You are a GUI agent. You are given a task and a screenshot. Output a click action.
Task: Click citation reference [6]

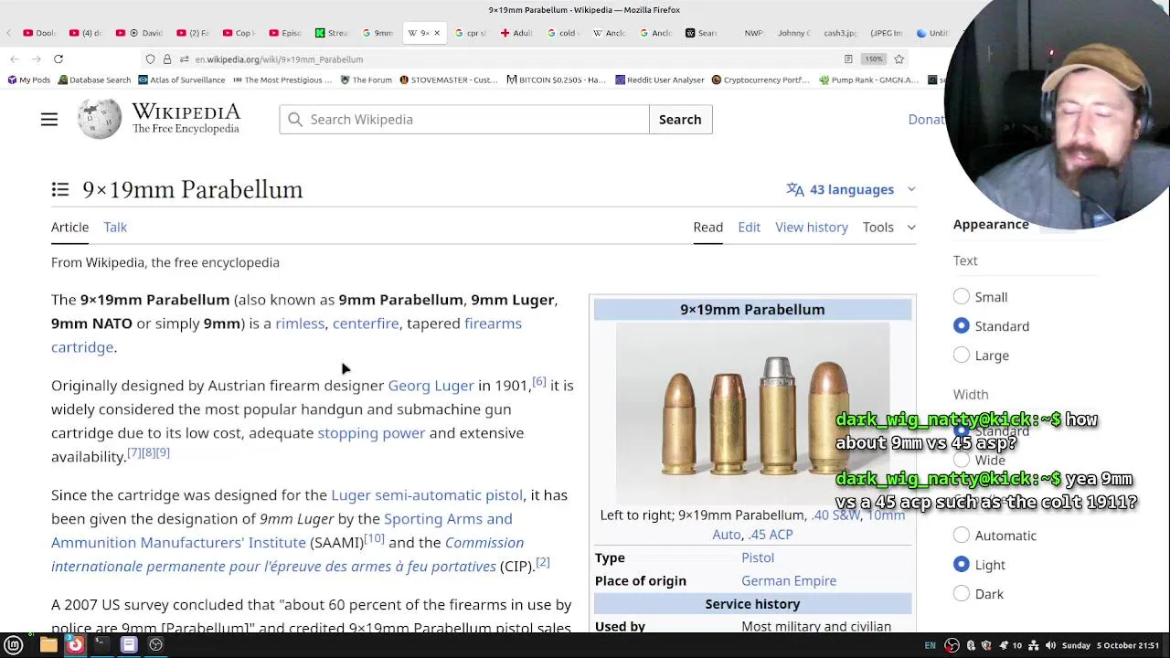click(x=539, y=381)
